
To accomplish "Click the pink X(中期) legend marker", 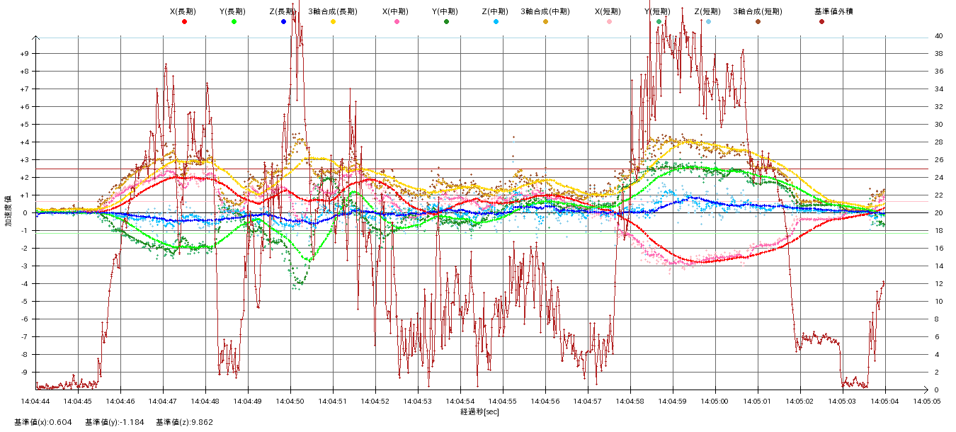I will (x=397, y=22).
